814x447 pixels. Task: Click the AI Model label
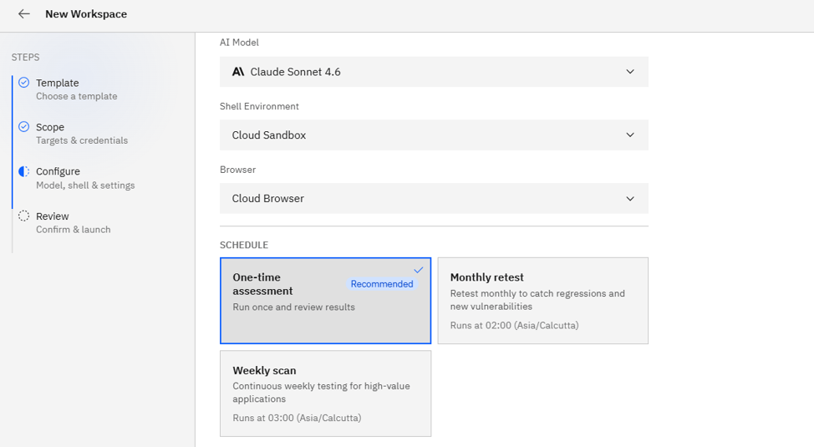click(239, 43)
